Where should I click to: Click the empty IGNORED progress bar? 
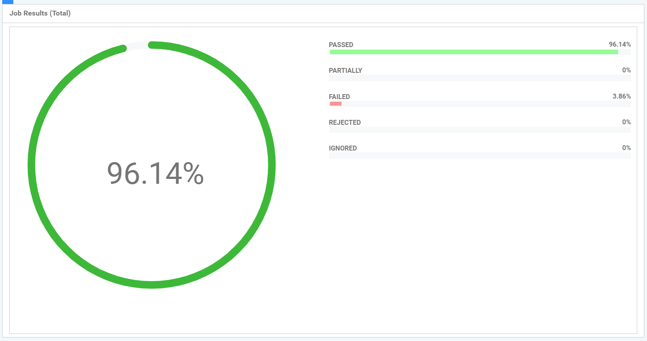[479, 155]
